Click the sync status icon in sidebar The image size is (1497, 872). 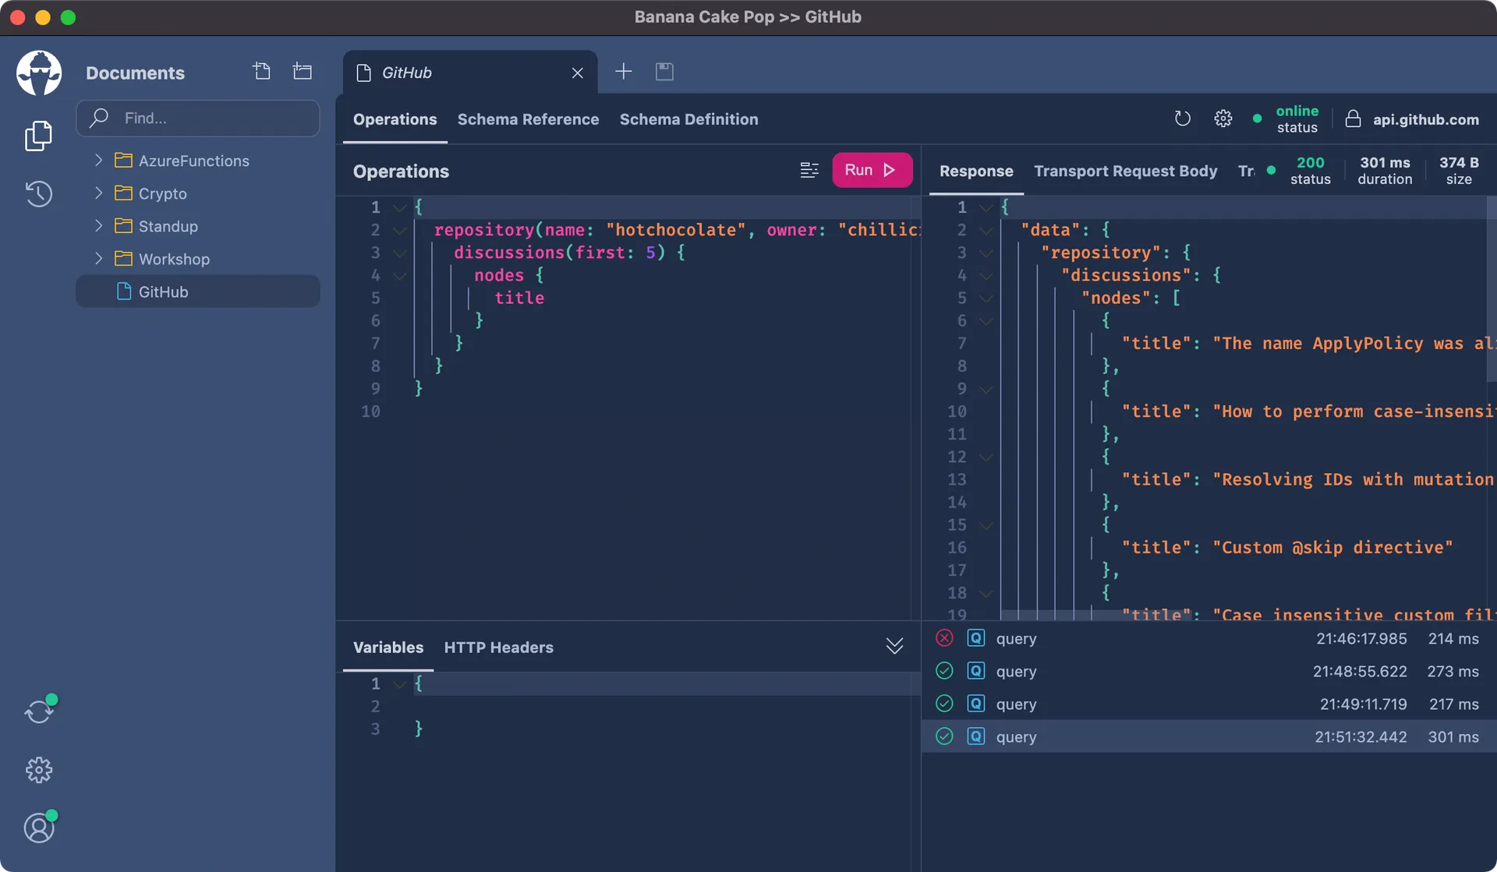pos(39,710)
